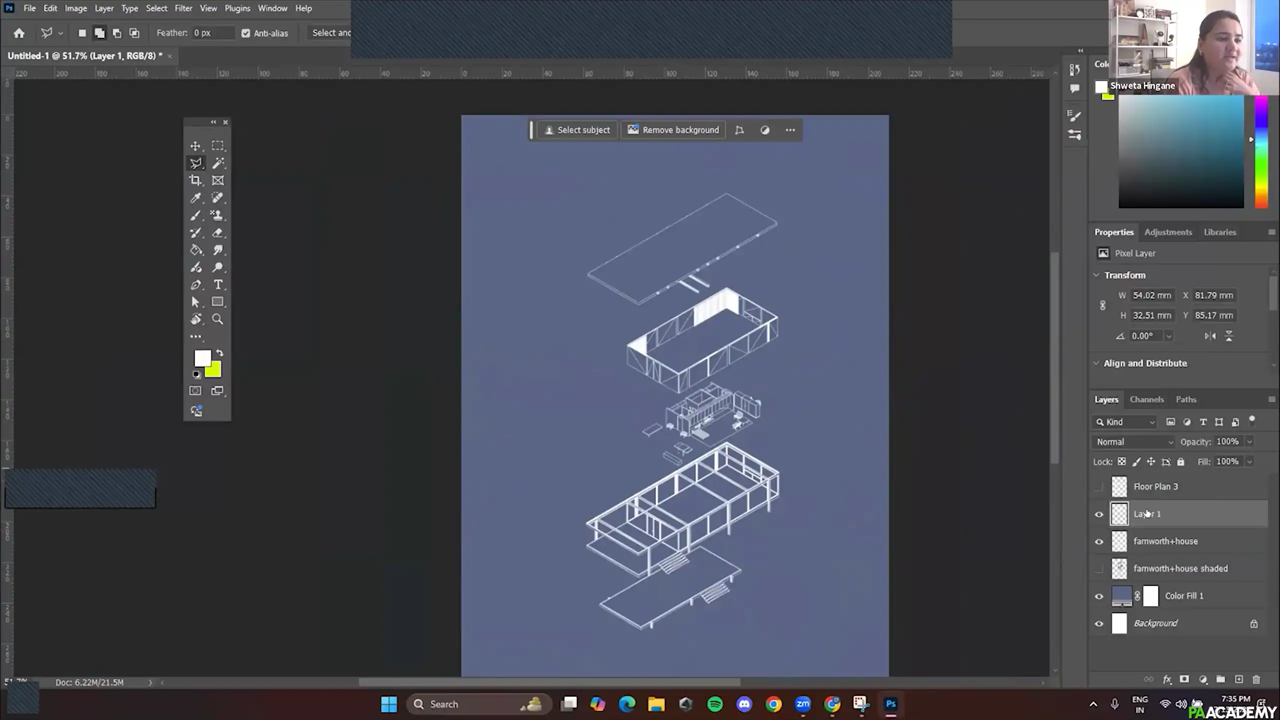The height and width of the screenshot is (720, 1280).
Task: Click the Home icon in options bar
Action: pos(19,33)
